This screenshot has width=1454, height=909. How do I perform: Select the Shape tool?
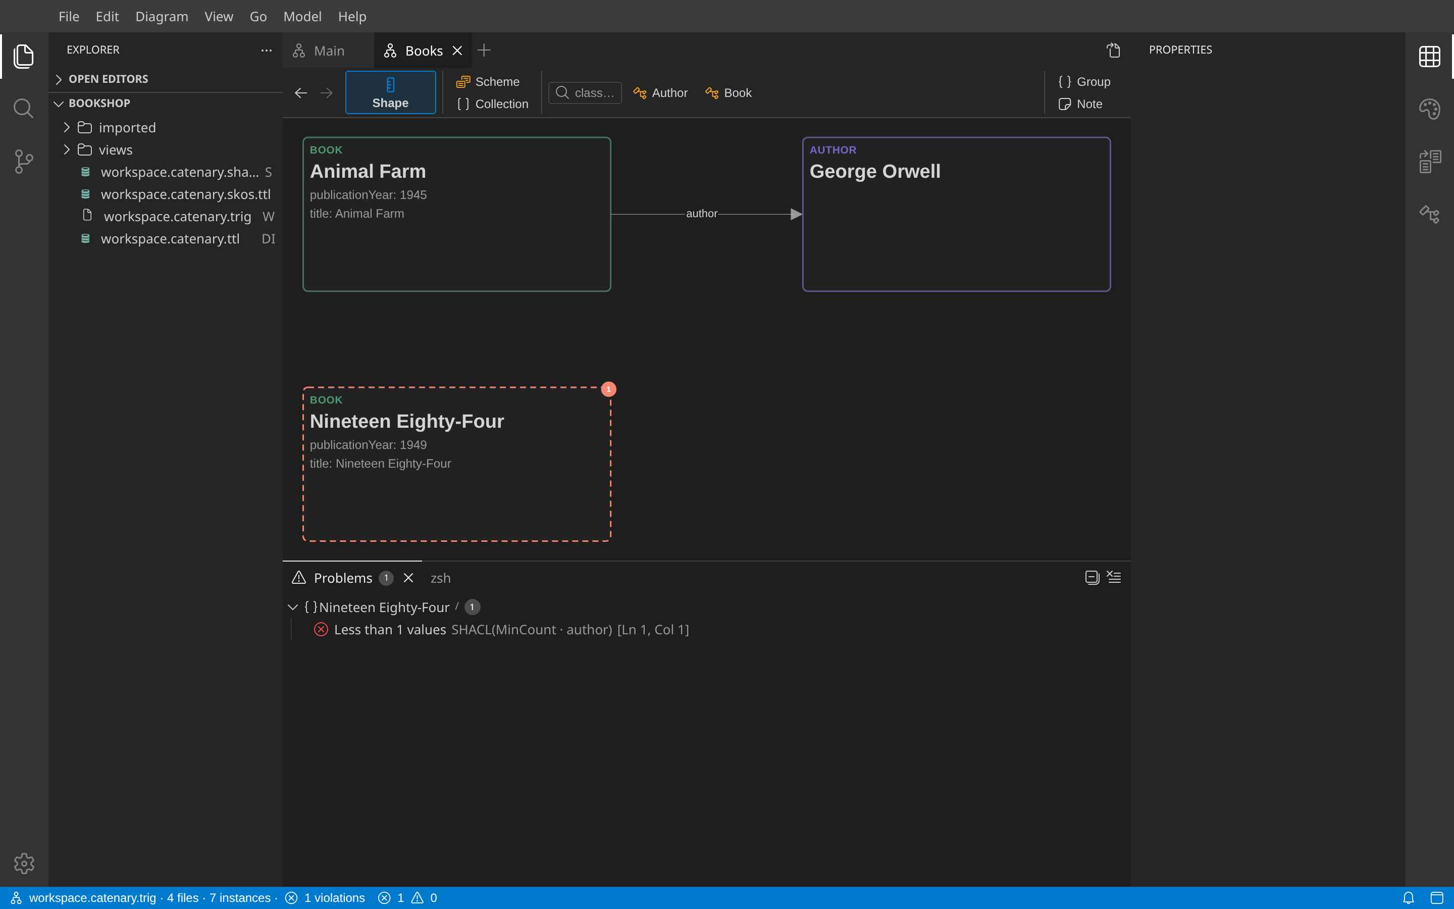tap(391, 92)
